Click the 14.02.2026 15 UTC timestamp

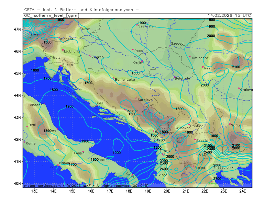(x=229, y=15)
